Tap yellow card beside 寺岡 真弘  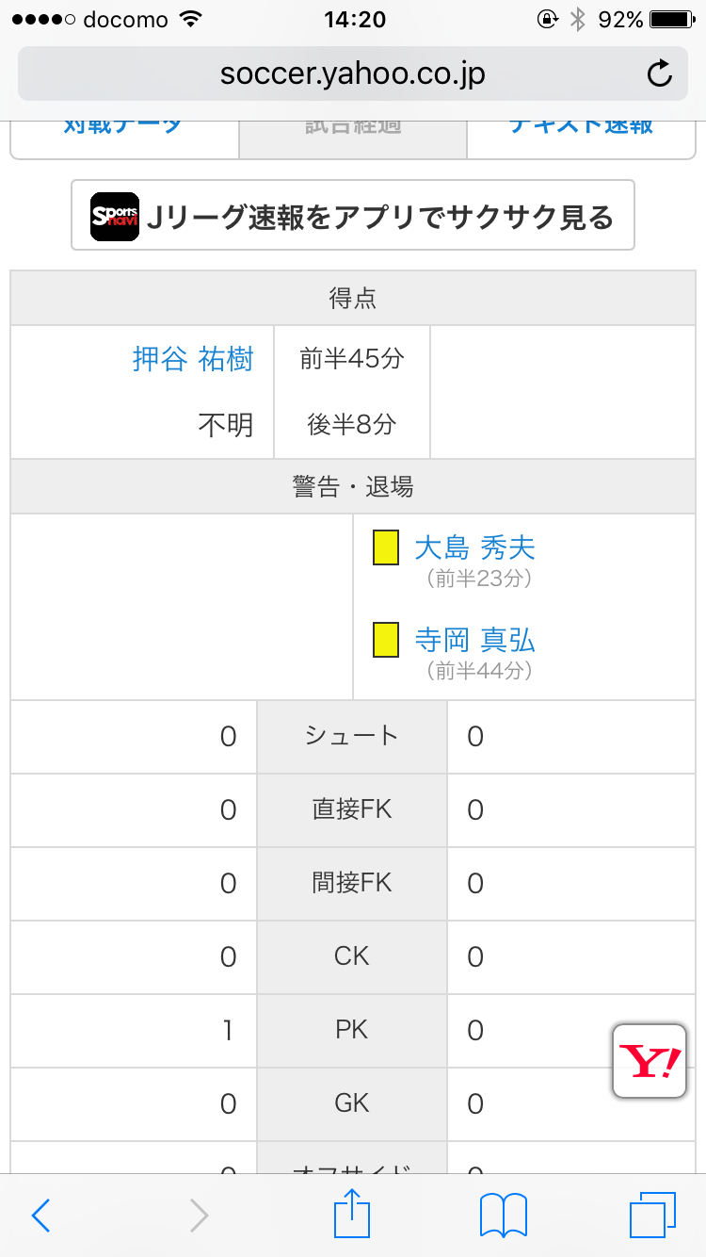pos(386,641)
